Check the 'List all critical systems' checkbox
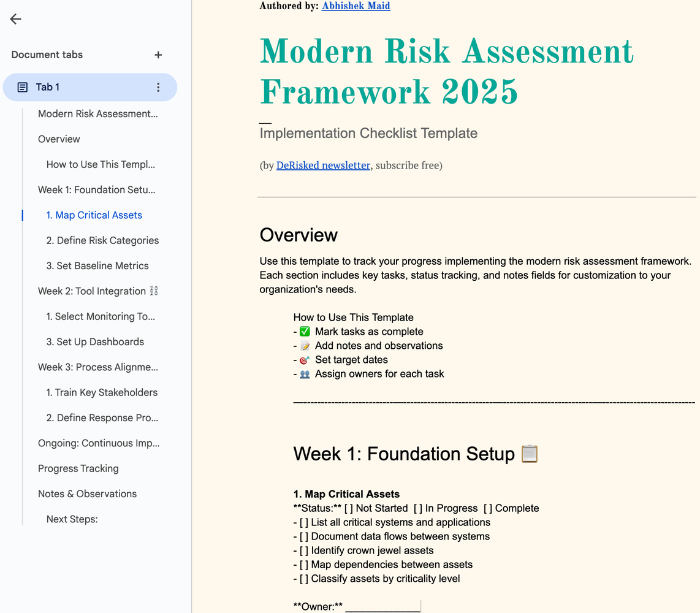The width and height of the screenshot is (700, 613). [x=303, y=522]
